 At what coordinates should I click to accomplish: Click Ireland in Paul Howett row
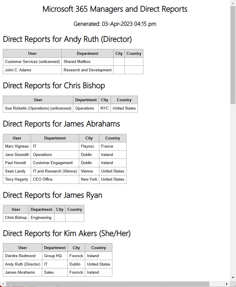pos(113,163)
